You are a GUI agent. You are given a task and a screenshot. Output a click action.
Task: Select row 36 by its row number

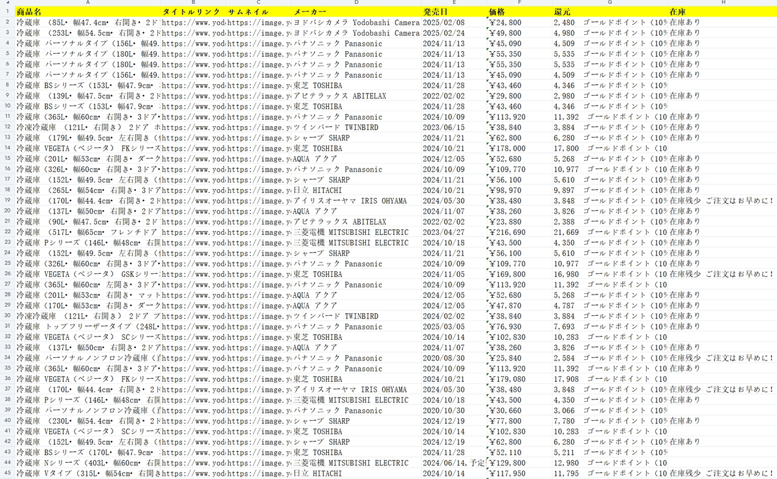[x=7, y=379]
